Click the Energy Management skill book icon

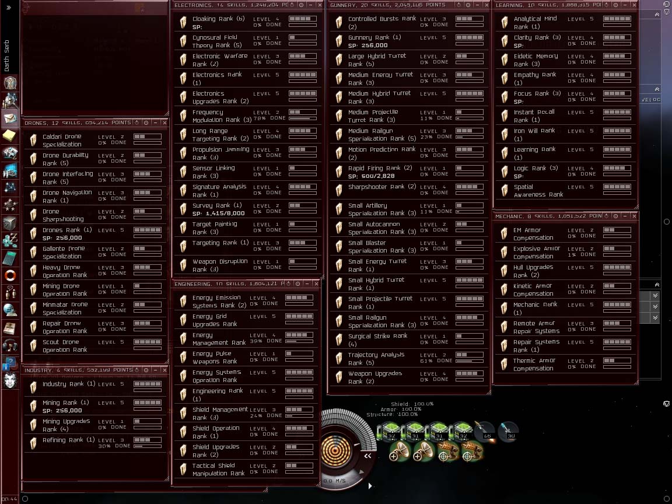(183, 338)
